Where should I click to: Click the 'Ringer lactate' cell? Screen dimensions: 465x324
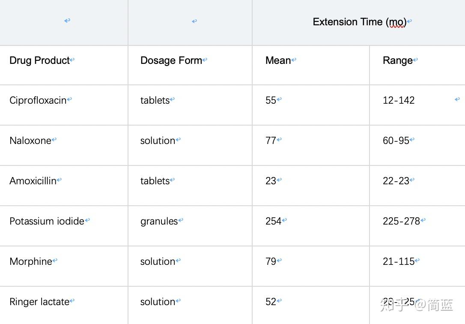[x=39, y=302]
